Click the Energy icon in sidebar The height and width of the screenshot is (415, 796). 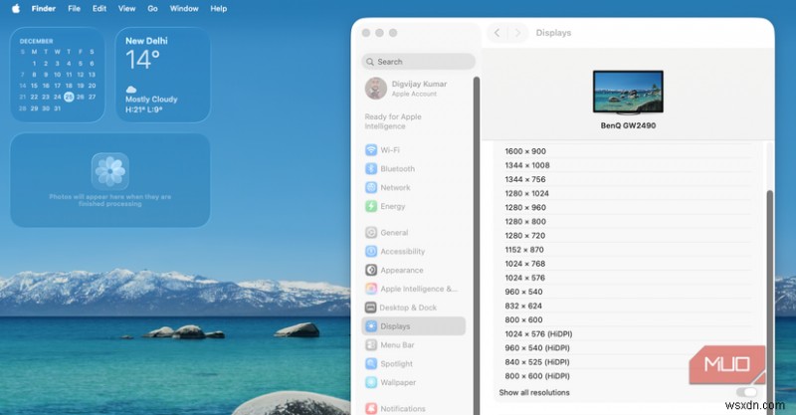pos(371,206)
